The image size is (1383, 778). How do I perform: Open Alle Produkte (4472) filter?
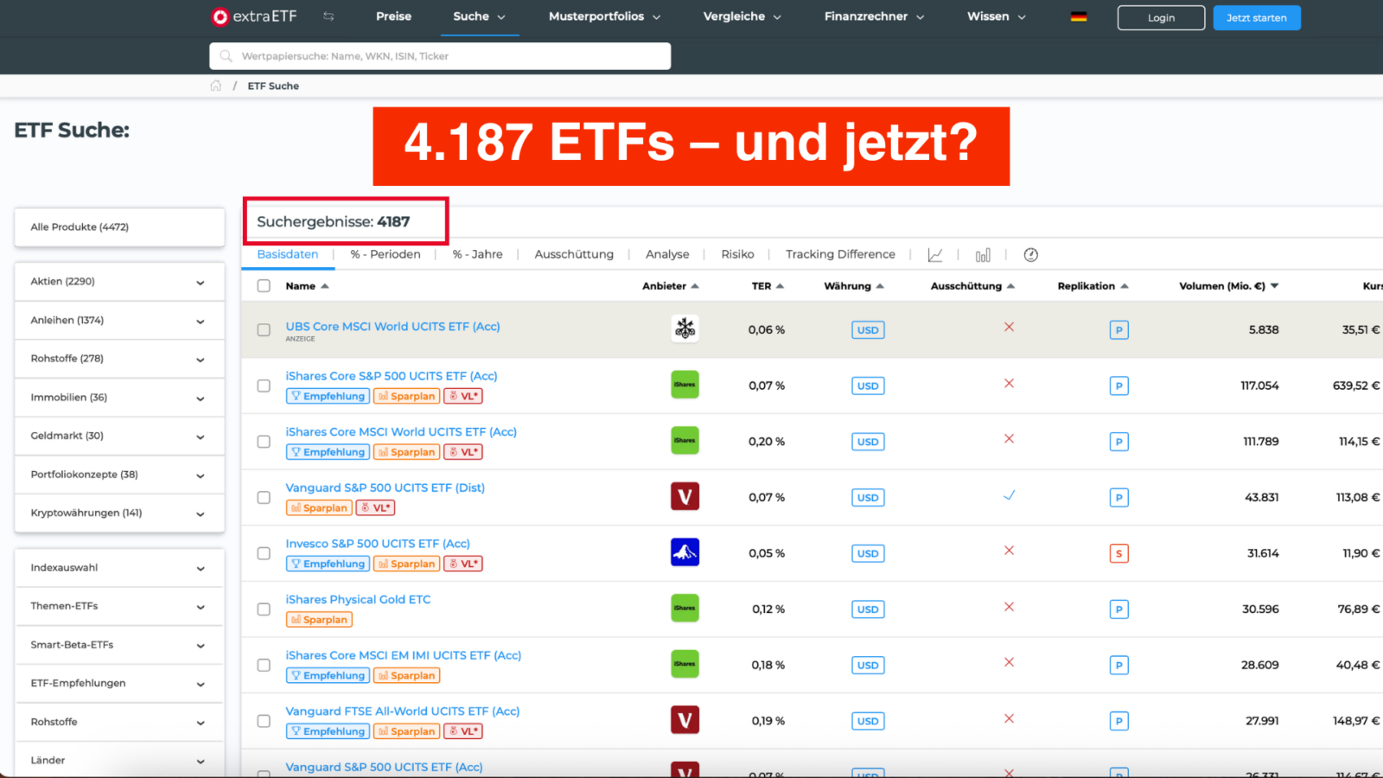click(x=119, y=227)
